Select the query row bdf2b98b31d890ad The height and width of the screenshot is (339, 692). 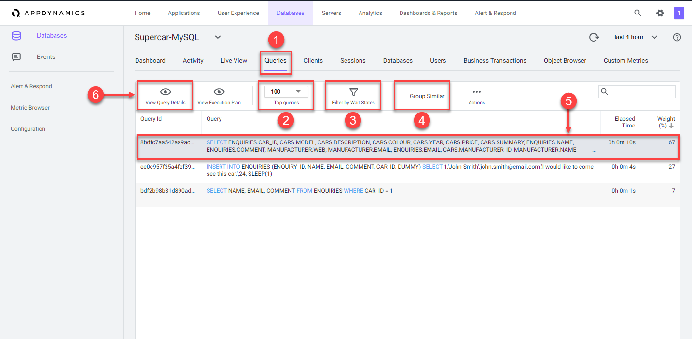pos(408,195)
